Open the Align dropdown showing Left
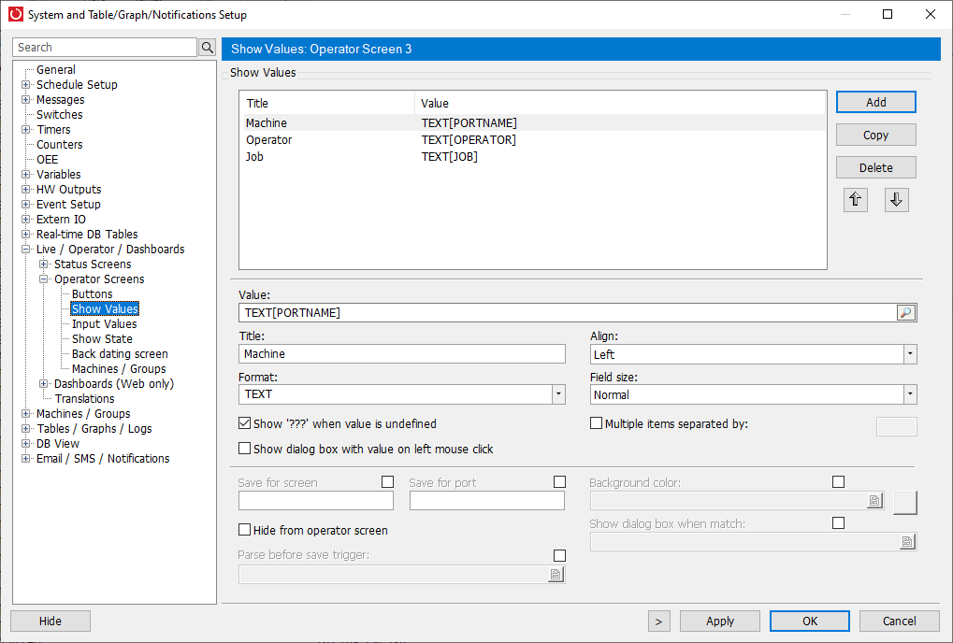 910,354
